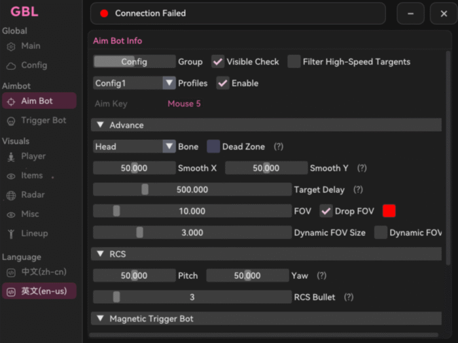Enable Filter High-Speed Targents checkbox
The height and width of the screenshot is (343, 458).
pyautogui.click(x=294, y=61)
